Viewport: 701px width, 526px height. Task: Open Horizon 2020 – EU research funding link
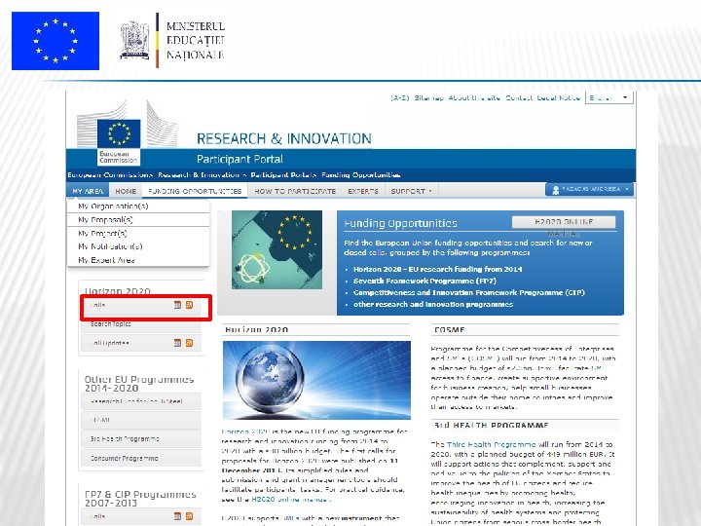(438, 269)
